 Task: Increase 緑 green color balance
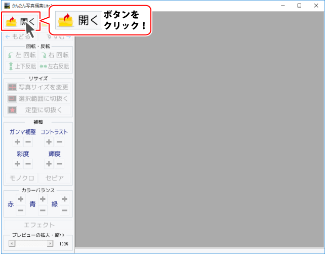64,199
